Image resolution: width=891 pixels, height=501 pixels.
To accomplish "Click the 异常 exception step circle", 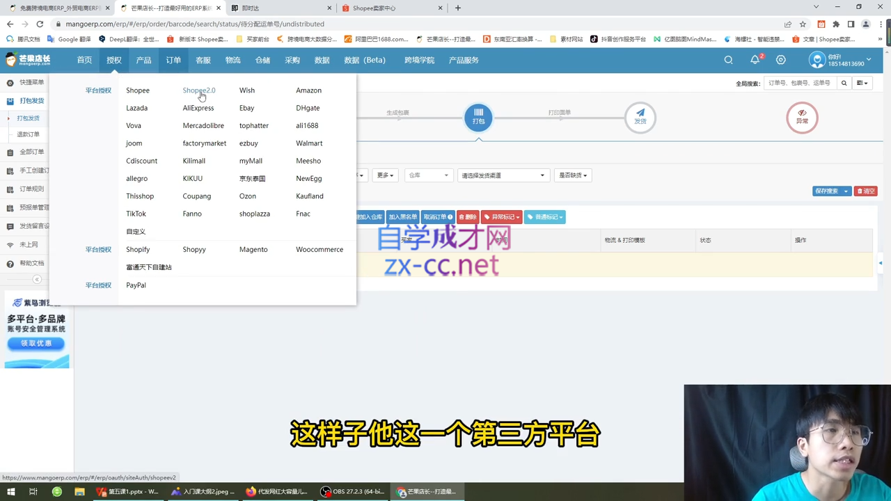I will pyautogui.click(x=802, y=117).
